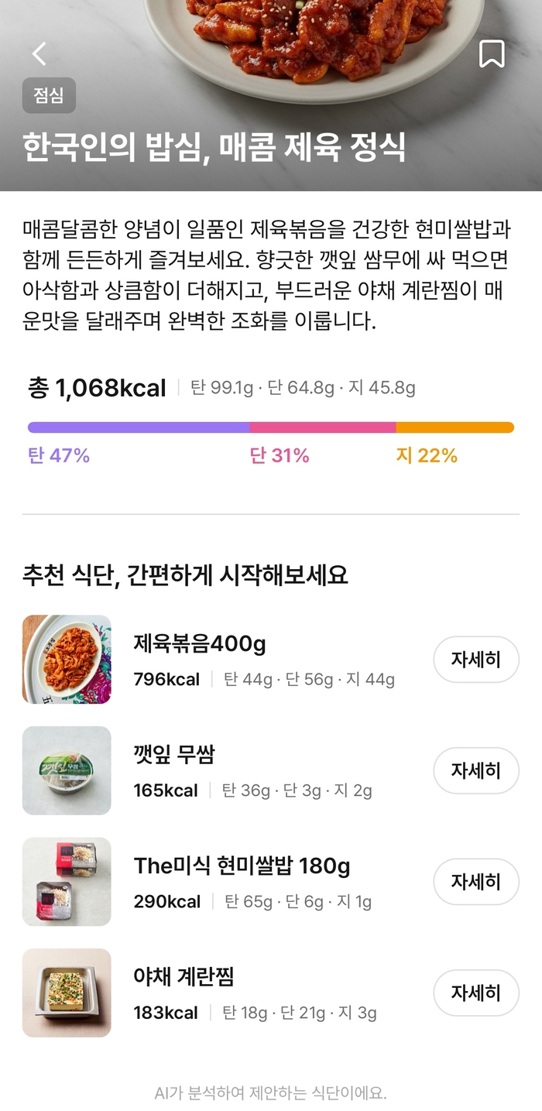Select the The미식 현미쌀밥 thumbnail
This screenshot has width=542, height=1111.
tap(67, 882)
